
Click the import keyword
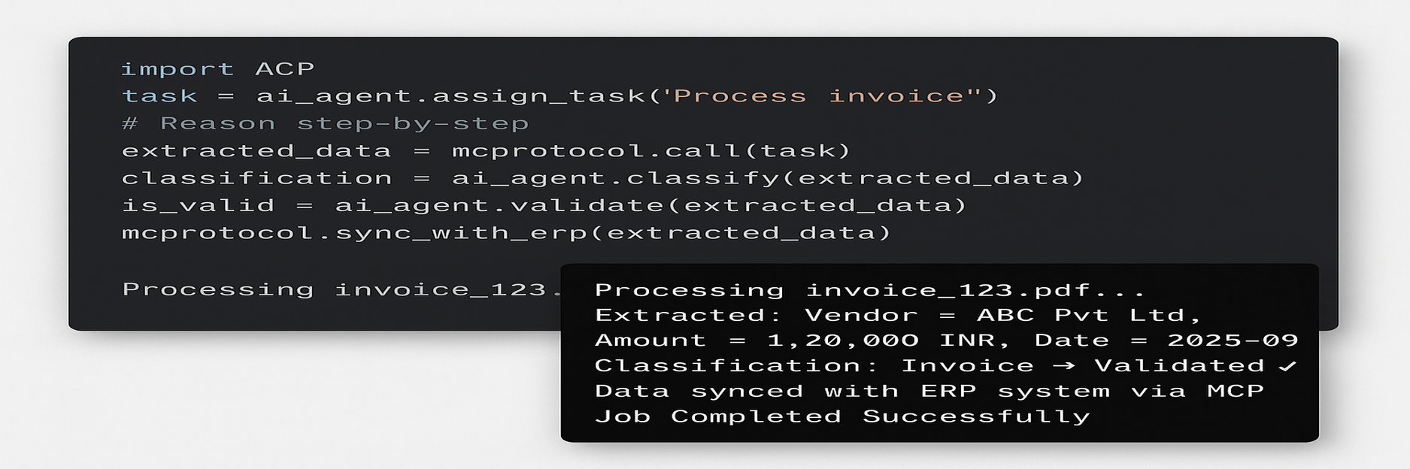177,69
